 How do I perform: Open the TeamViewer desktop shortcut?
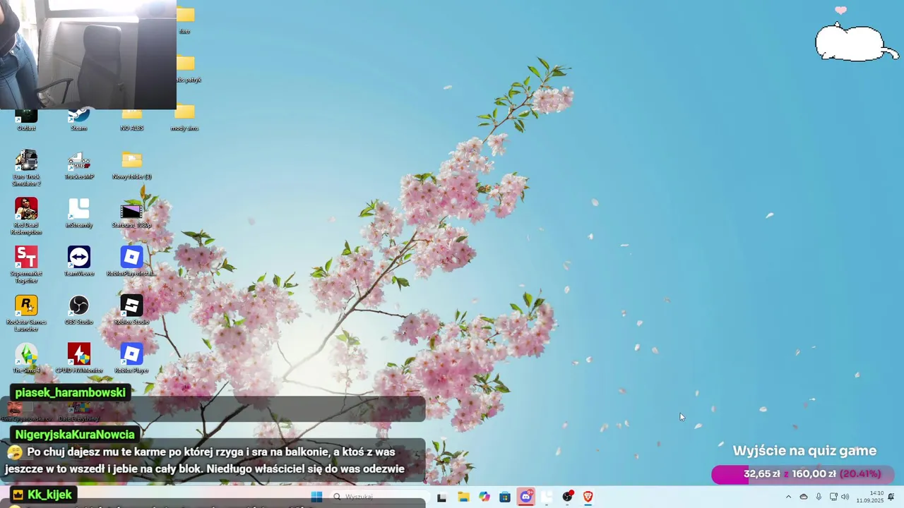coord(79,261)
